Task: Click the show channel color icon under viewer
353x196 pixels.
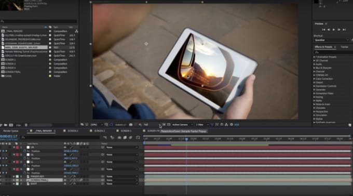Action: (140, 124)
